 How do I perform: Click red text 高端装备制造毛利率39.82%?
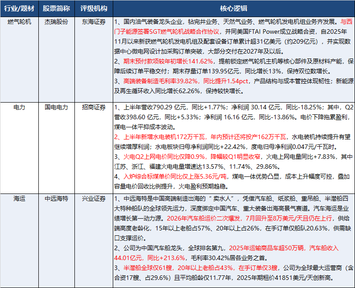click(x=160, y=81)
